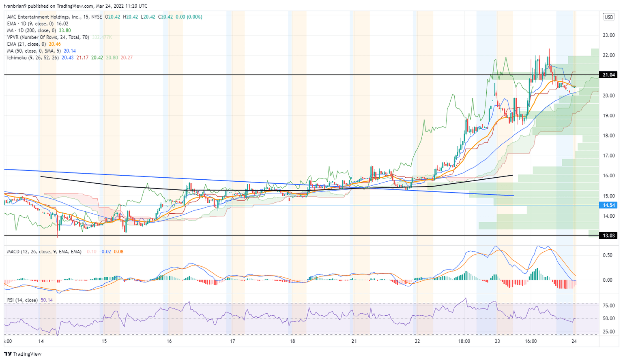
Task: Click the 13.03 price level label
Action: (610, 235)
